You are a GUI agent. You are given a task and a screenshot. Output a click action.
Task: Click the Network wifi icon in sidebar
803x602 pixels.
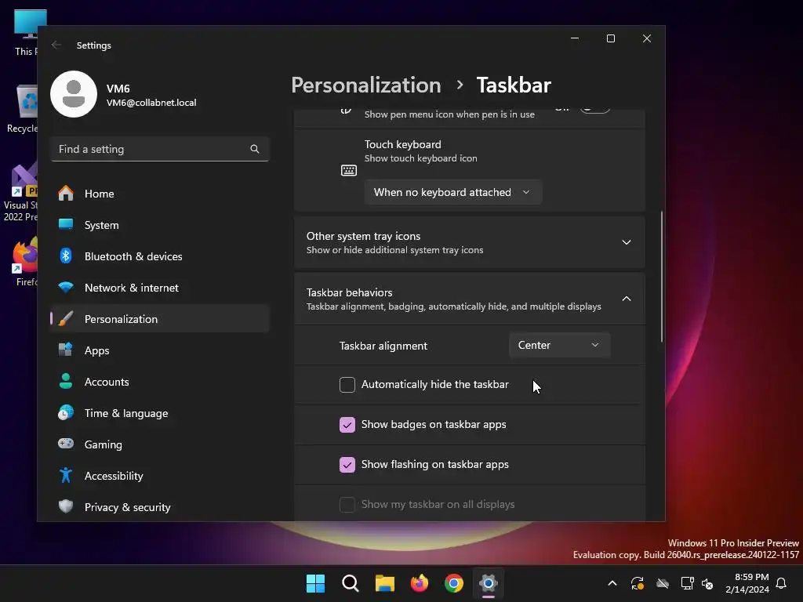coord(66,287)
